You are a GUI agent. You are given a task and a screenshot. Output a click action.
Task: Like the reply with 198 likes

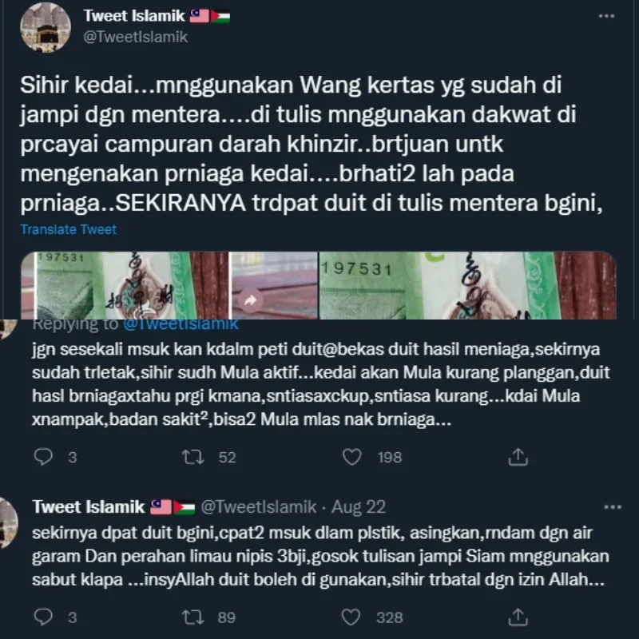click(x=351, y=457)
